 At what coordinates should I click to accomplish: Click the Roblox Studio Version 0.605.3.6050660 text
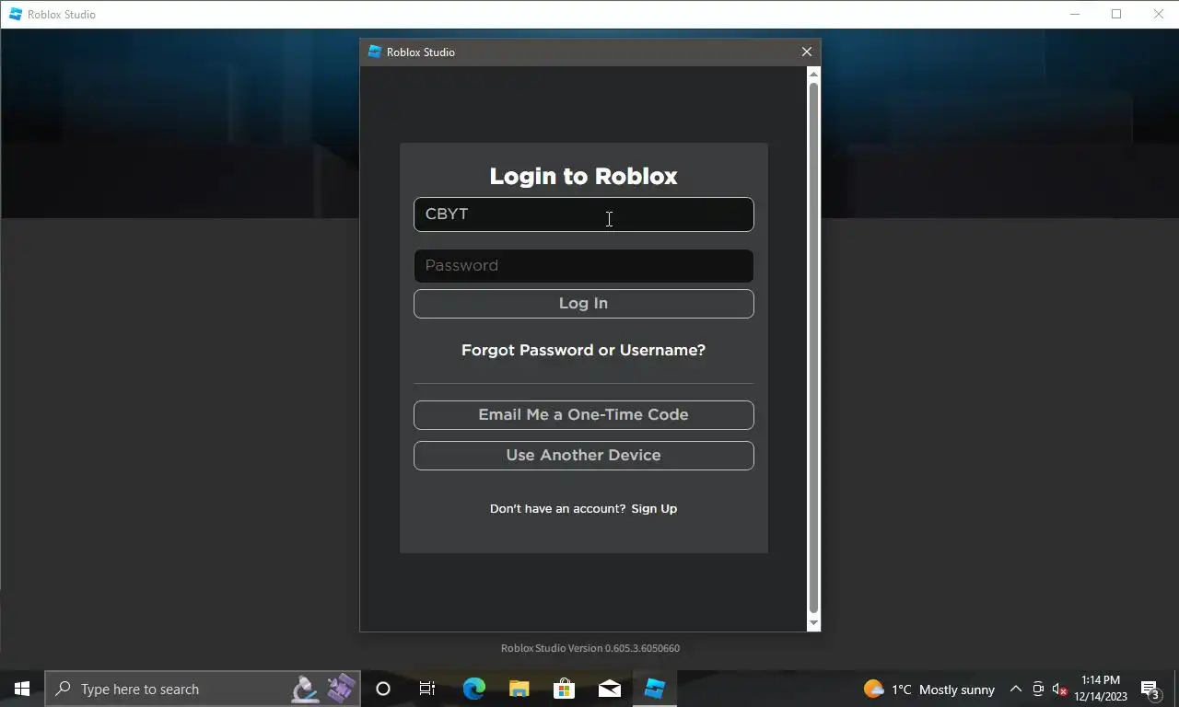pyautogui.click(x=590, y=648)
